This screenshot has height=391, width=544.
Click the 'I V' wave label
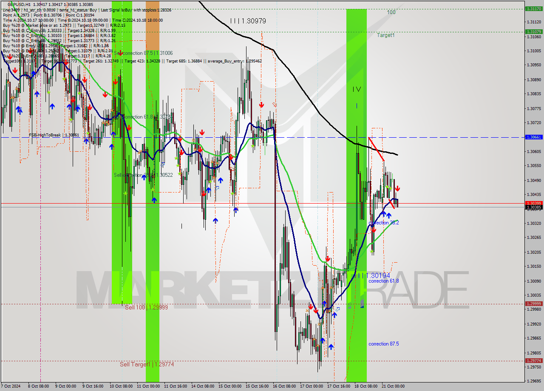356,89
